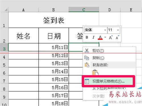
Task: Click the cell containing 5月12日
Action: 54,55
